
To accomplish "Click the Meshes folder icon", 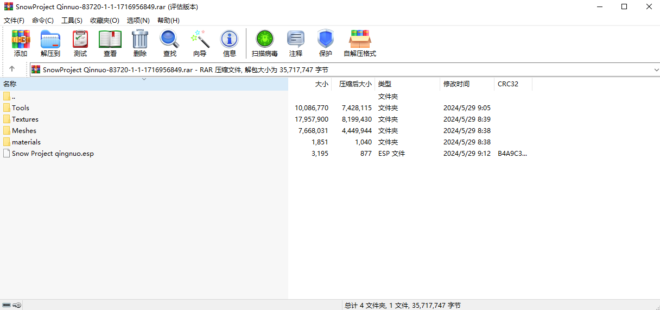I will (7, 130).
